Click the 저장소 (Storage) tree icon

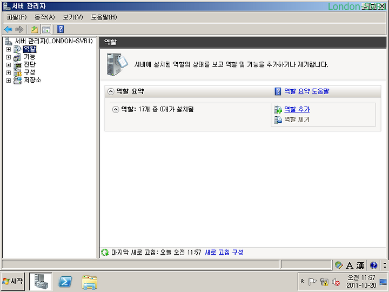pos(18,80)
